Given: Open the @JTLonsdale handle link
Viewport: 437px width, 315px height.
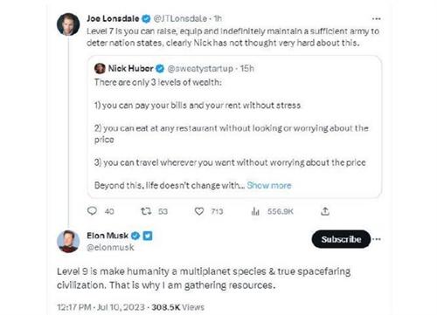Looking at the screenshot, I should pos(180,18).
